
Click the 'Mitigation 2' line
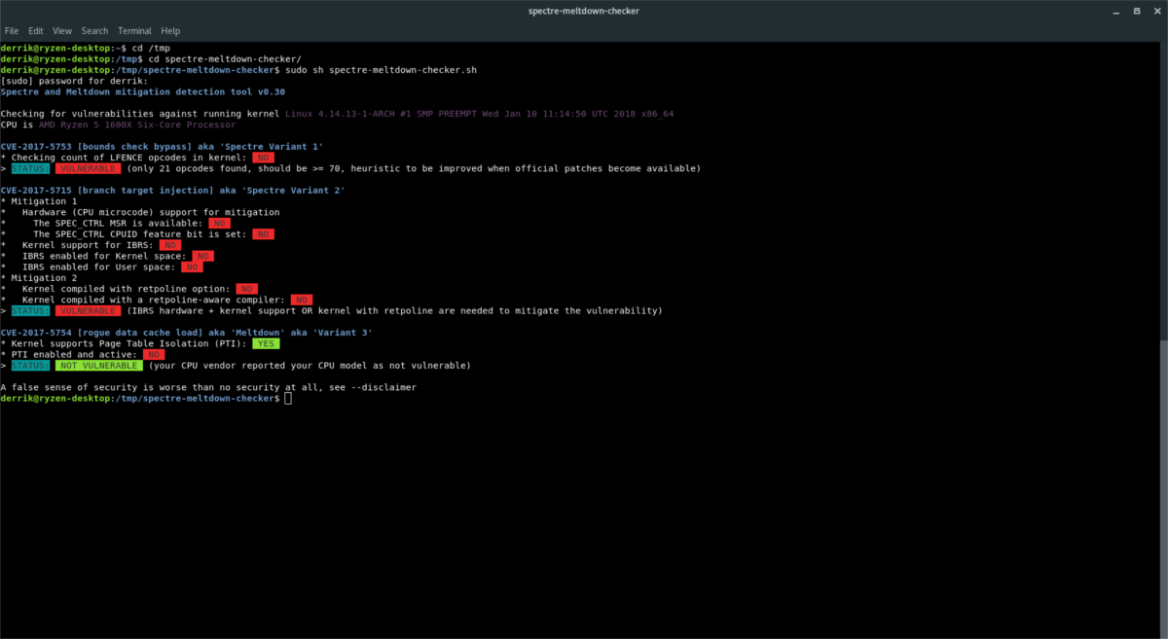[39, 278]
